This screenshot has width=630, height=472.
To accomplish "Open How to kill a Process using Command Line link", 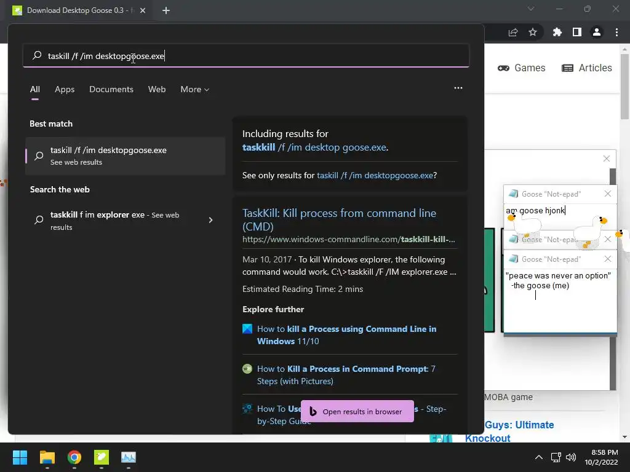I will pos(347,335).
